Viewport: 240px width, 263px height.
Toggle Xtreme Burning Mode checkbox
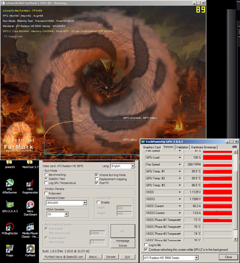pyautogui.click(x=97, y=175)
